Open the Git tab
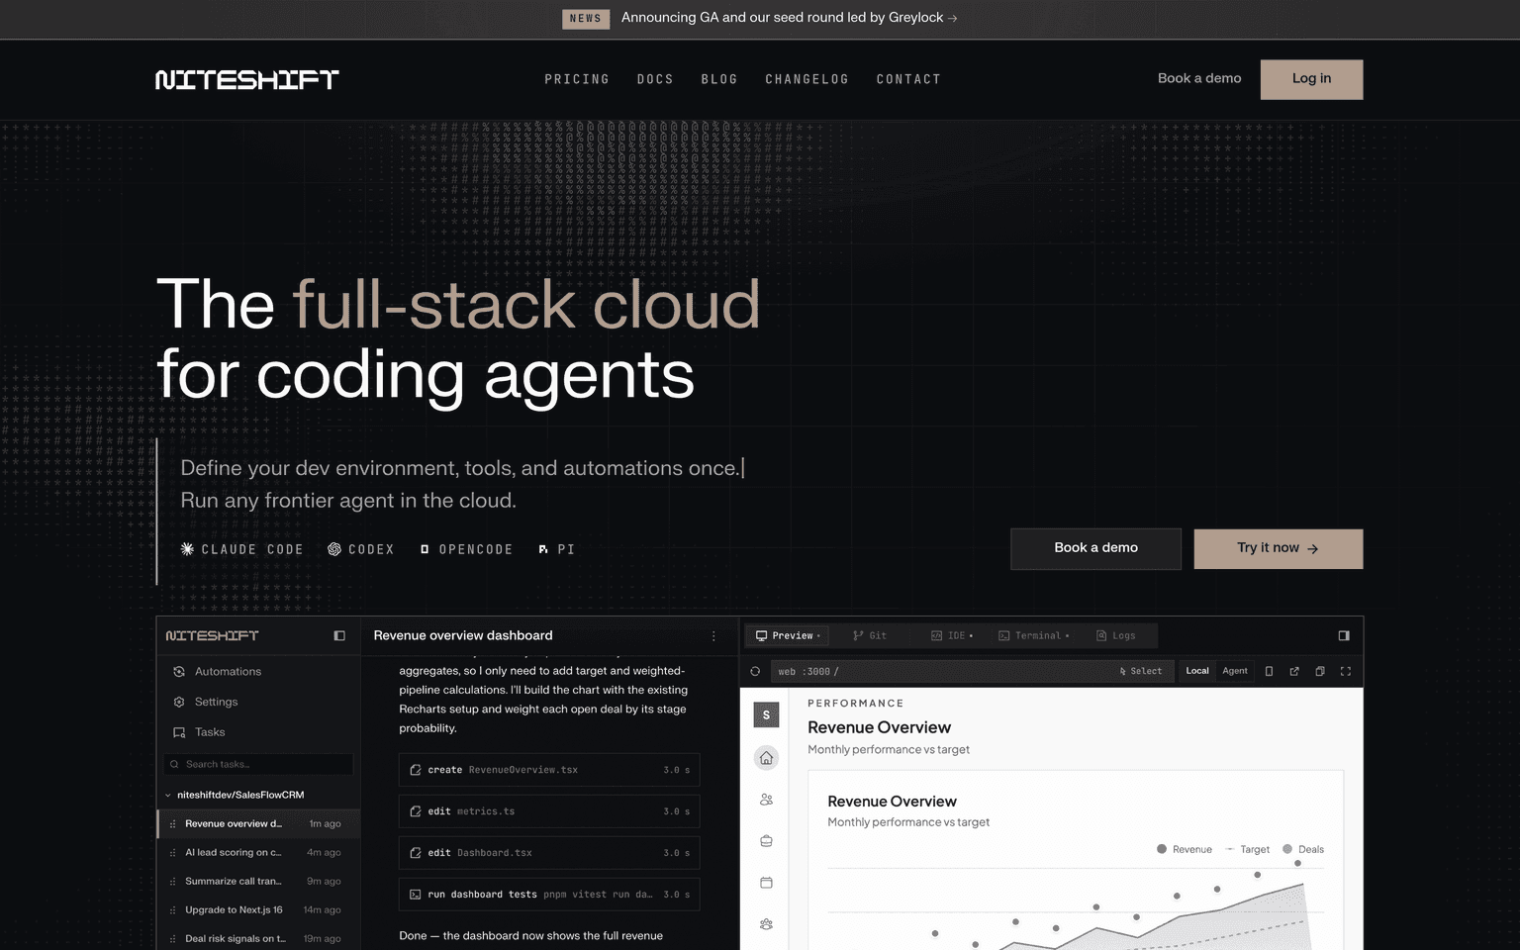This screenshot has height=950, width=1520. pyautogui.click(x=870, y=635)
